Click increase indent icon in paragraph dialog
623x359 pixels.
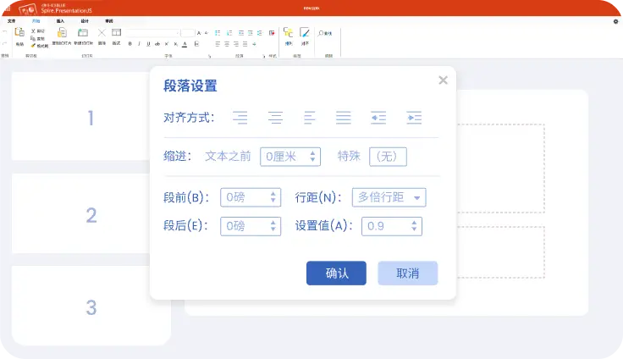pyautogui.click(x=414, y=118)
